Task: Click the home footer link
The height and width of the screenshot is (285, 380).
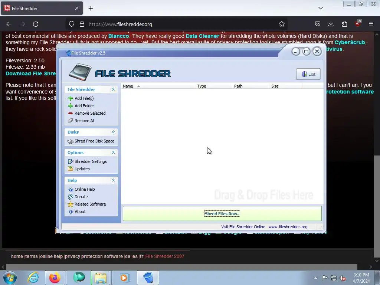Action: (x=17, y=256)
